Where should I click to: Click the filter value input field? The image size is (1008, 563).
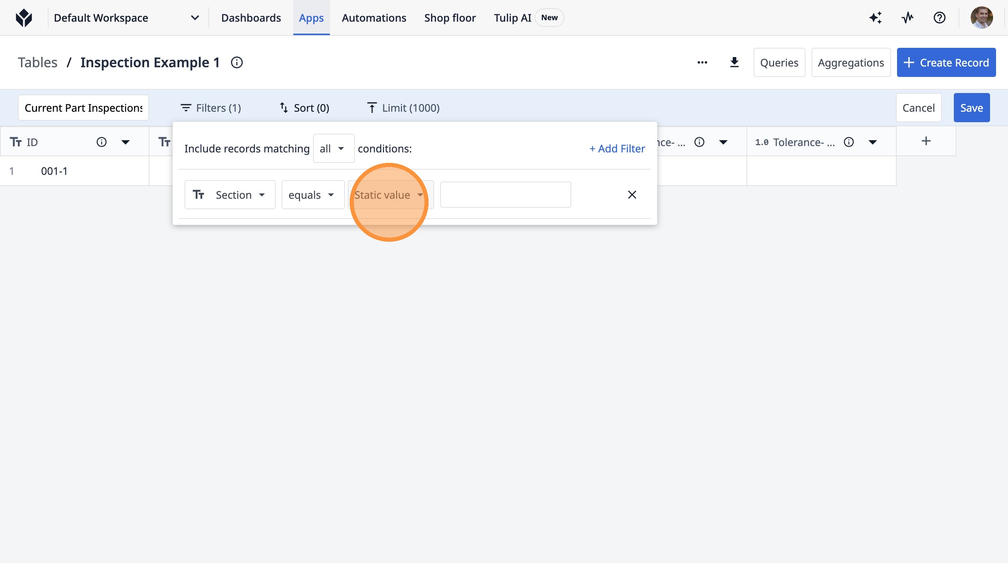coord(505,195)
